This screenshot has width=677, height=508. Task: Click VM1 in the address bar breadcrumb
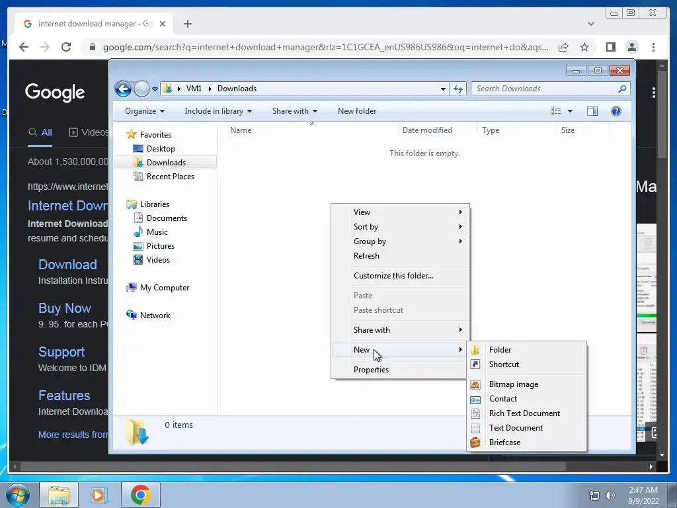(x=194, y=89)
